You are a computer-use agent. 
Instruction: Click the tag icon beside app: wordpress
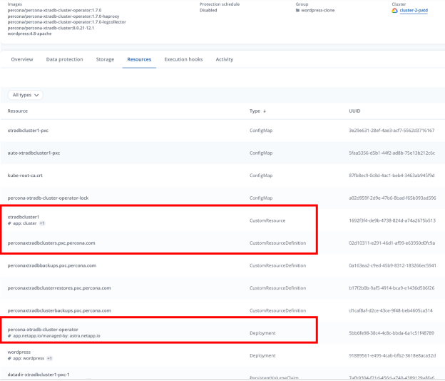click(9, 358)
